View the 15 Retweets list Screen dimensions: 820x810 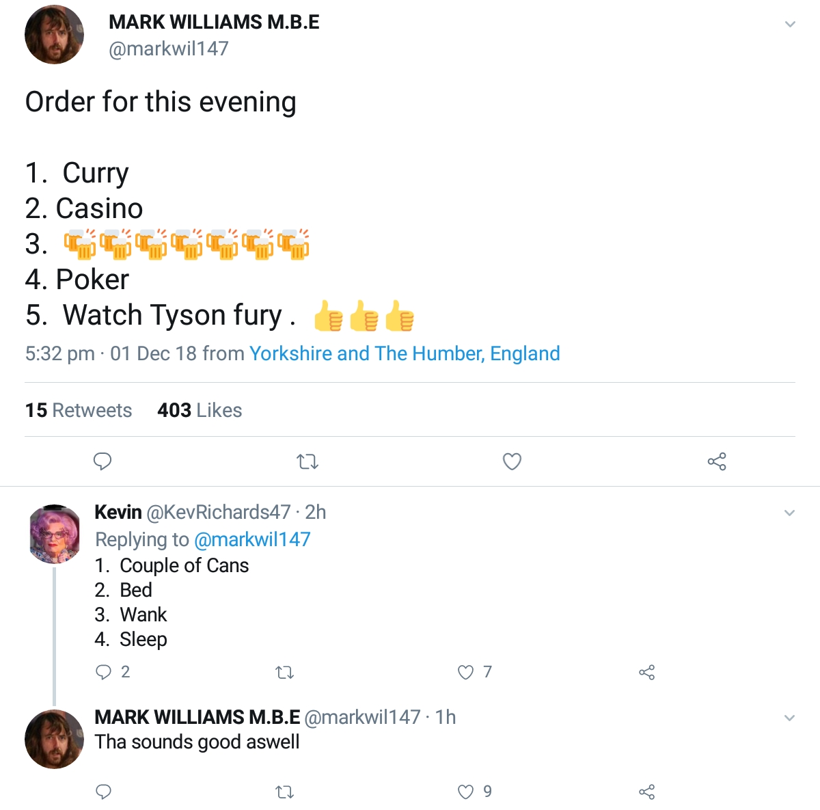(79, 410)
